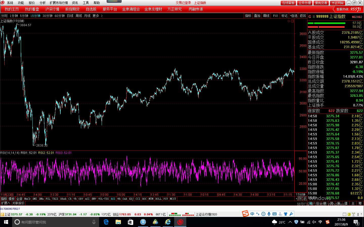Open Microsoft Store from the taskbar
The image size is (364, 227).
point(130,222)
